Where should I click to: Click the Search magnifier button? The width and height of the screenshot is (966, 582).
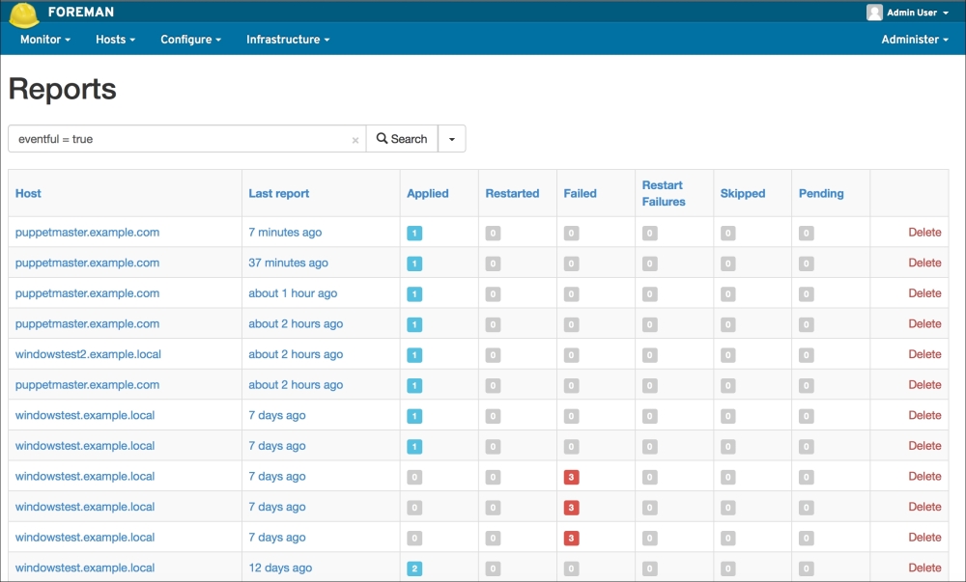pyautogui.click(x=402, y=139)
